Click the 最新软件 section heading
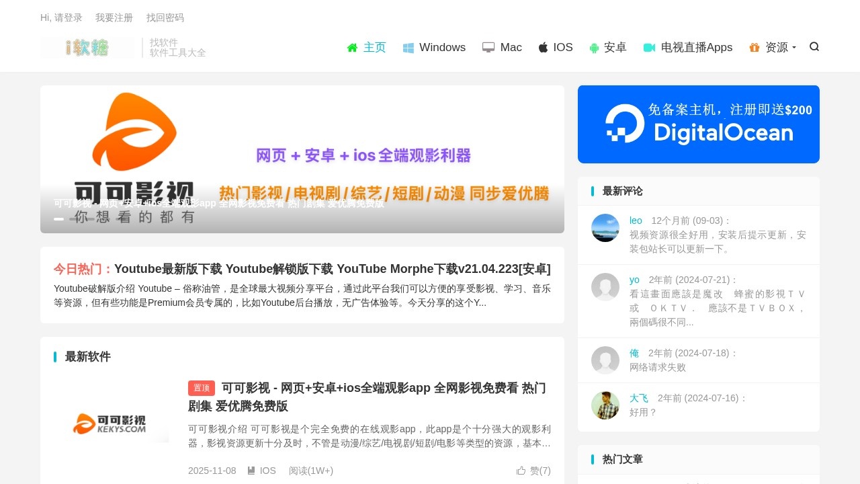This screenshot has width=860, height=484. point(88,357)
